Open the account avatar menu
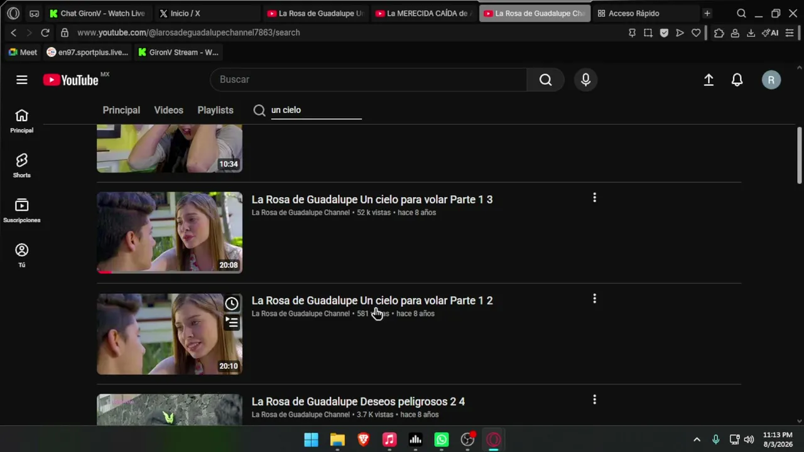This screenshot has height=452, width=804. (x=771, y=80)
